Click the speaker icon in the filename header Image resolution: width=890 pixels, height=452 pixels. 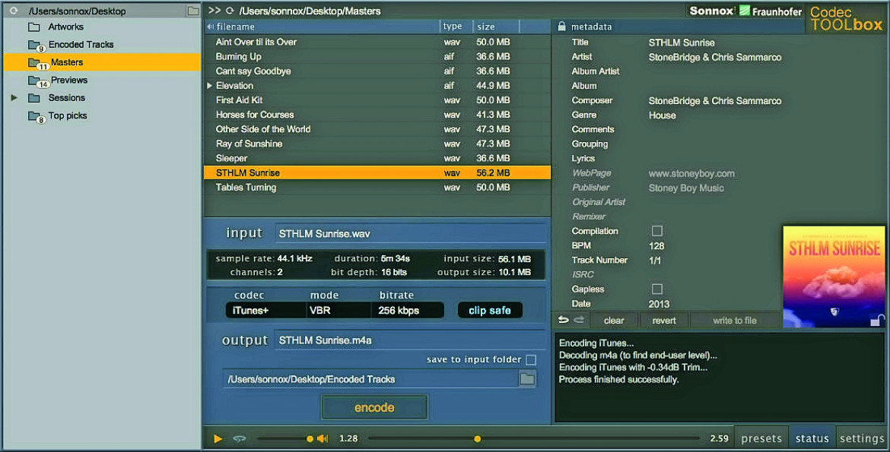pos(210,27)
